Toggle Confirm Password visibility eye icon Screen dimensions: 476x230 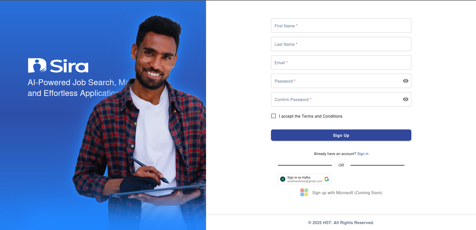(x=405, y=99)
